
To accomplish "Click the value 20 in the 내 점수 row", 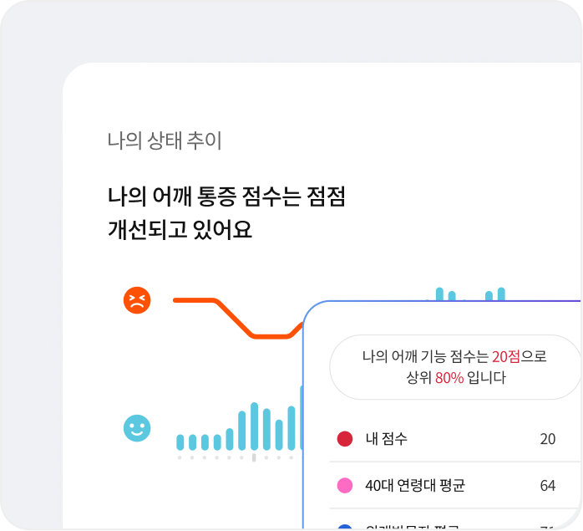I will pos(547,439).
